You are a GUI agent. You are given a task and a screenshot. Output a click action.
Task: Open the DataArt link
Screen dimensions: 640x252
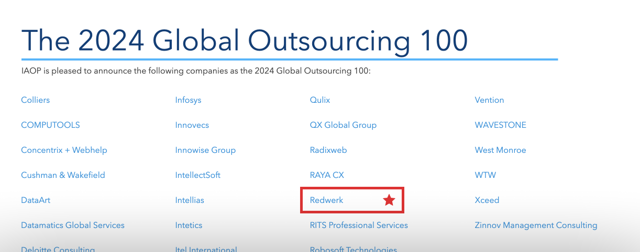[36, 200]
